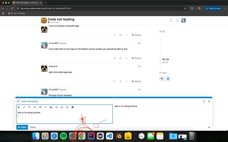Jump to 'Jul 22' at timeline top
The height and width of the screenshot is (142, 228).
coord(162,32)
